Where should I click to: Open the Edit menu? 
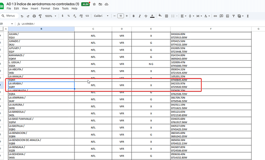tap(17, 8)
